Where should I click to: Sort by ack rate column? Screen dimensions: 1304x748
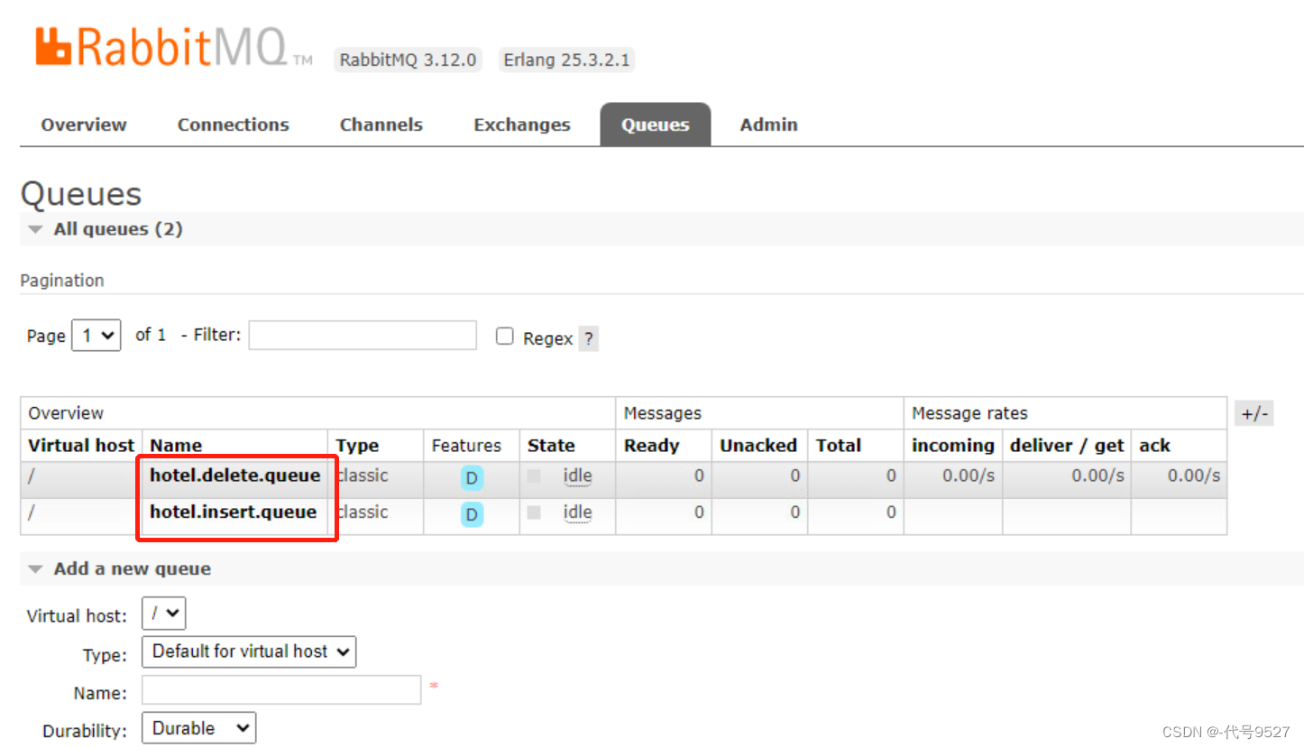tap(1154, 446)
